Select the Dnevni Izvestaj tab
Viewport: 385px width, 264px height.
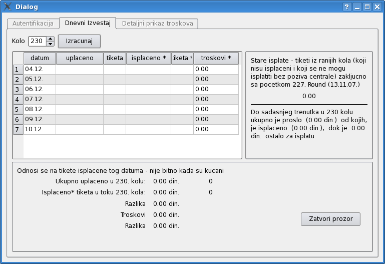pyautogui.click(x=87, y=23)
